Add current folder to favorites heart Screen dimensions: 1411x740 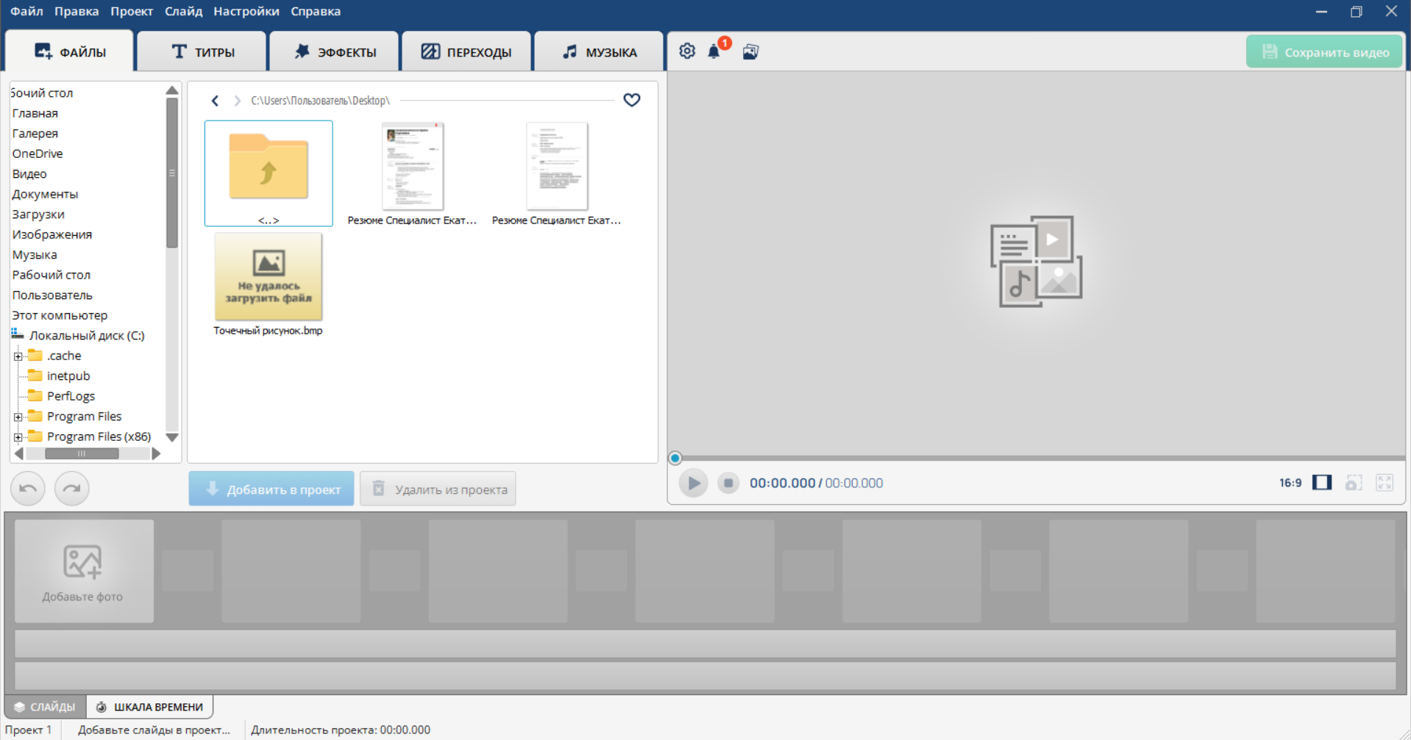631,100
